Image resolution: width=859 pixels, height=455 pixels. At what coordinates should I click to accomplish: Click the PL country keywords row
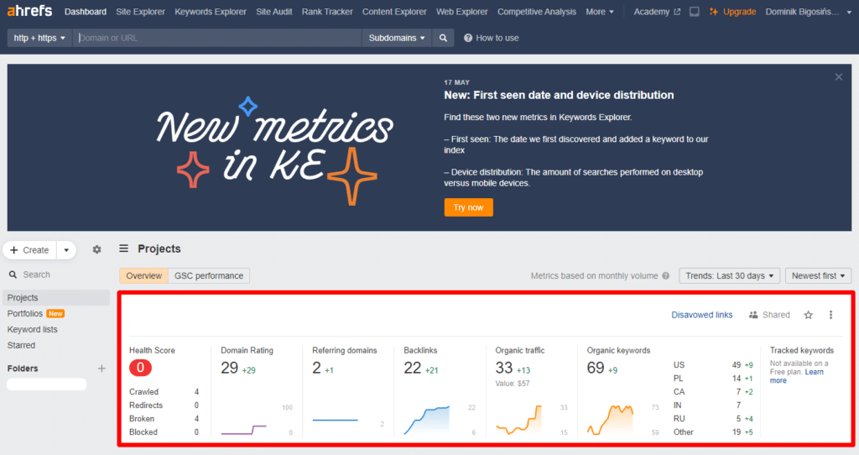[713, 379]
